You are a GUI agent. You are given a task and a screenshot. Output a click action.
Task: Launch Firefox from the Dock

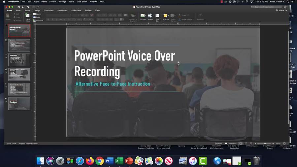click(89, 161)
